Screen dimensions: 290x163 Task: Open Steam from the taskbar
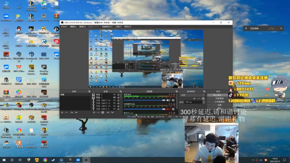pos(53,160)
